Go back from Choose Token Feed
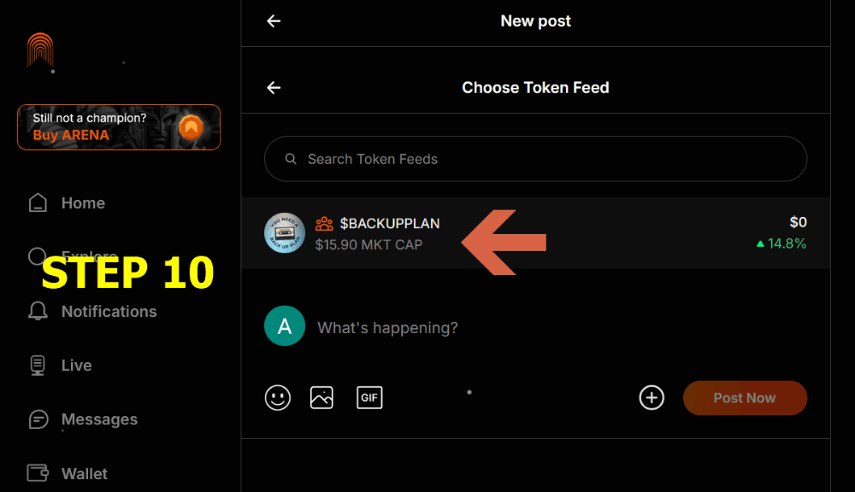Viewport: 855px width, 492px height. 274,87
